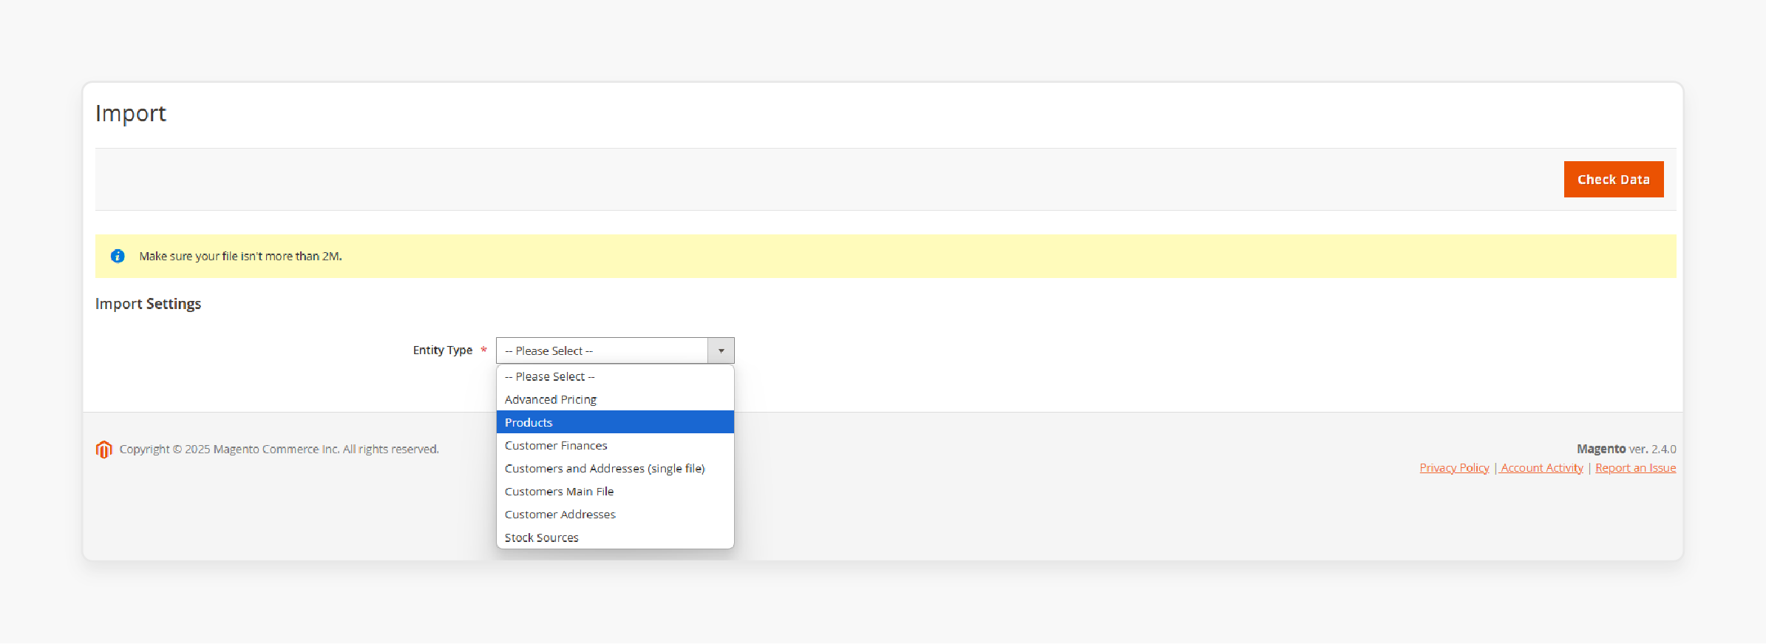This screenshot has width=1766, height=644.
Task: Choose Customer Finances option
Action: pos(615,445)
